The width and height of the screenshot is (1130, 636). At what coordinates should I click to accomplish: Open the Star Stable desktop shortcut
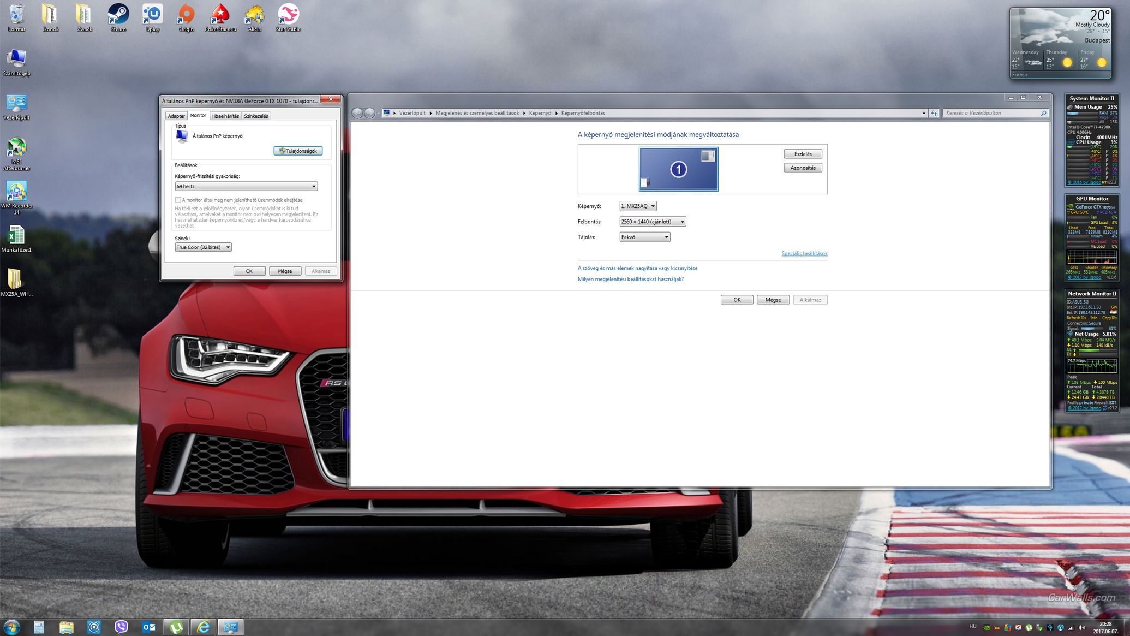pos(288,17)
